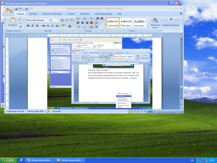Switch to the Разметка страницы tab
The width and height of the screenshot is (217, 163).
coord(52,14)
